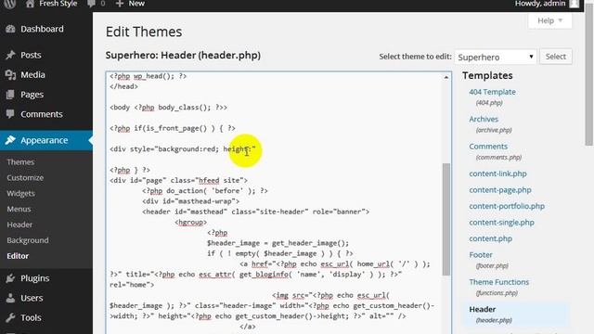Viewport: 594px width, 334px height.
Task: Open content-portfolio.php template
Action: [x=507, y=206]
